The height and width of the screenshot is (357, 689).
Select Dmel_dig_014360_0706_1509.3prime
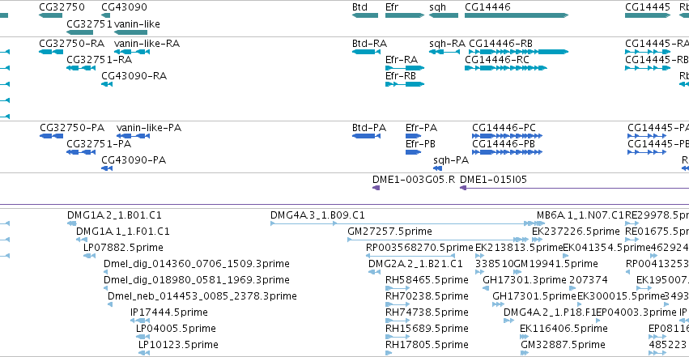105,272
